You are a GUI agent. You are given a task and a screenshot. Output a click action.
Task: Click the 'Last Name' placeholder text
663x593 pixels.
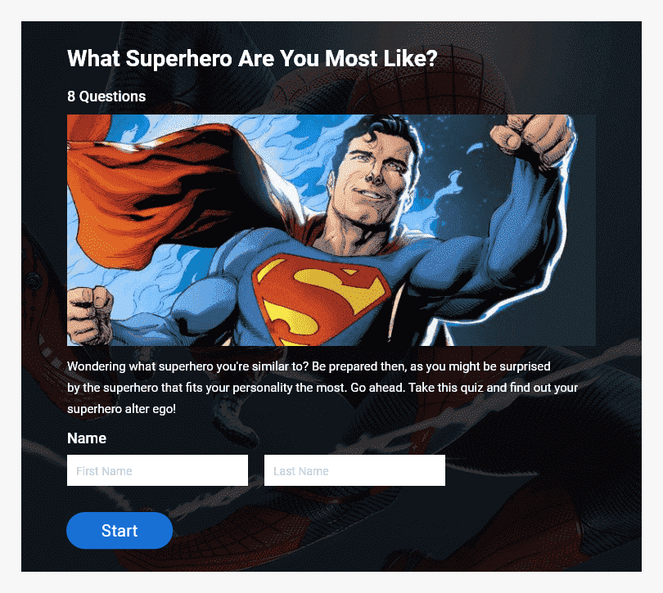click(x=301, y=471)
